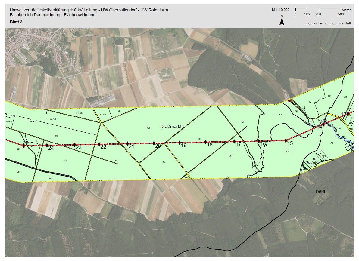Click the Legende siehe Legendenblatt text
Screen dimensions: 359x261
click(x=327, y=23)
